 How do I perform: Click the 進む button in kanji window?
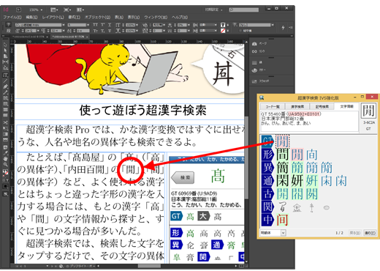pyautogui.click(x=370, y=233)
